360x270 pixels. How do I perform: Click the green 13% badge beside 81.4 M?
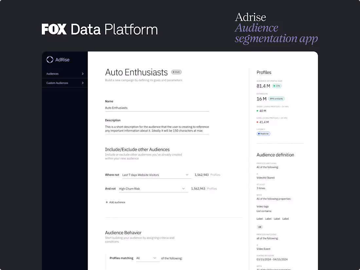pos(277,86)
